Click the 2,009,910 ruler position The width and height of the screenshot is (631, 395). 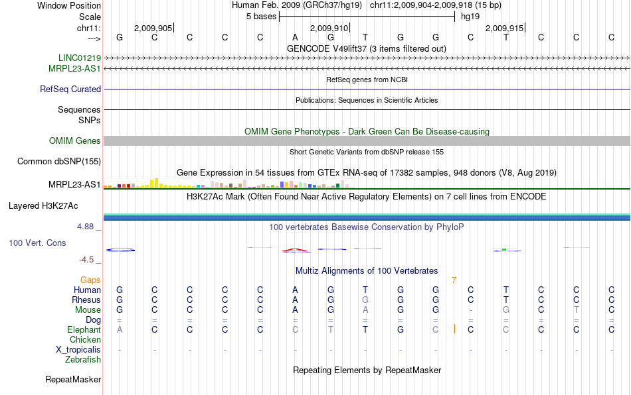(329, 28)
